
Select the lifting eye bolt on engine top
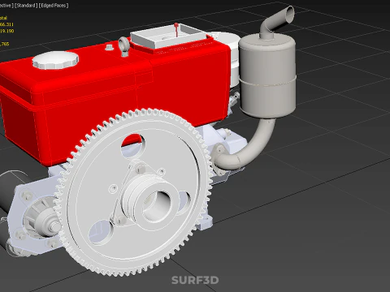coord(123,46)
